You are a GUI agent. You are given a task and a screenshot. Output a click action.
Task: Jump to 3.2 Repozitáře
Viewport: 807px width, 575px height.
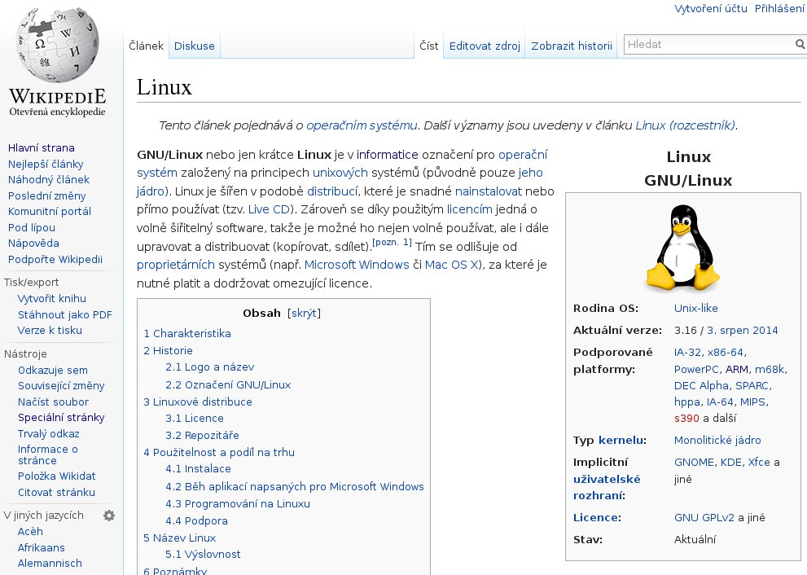tap(202, 435)
